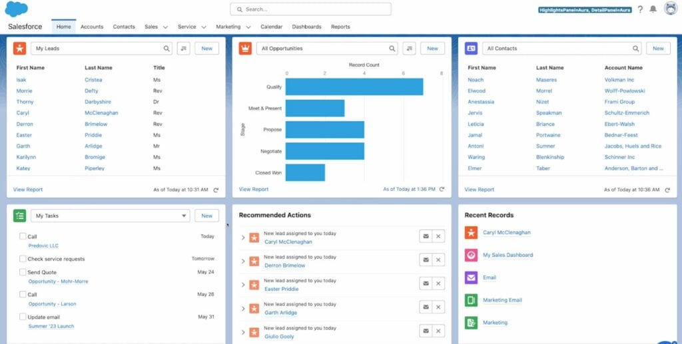Click the sort icon in All Opportunities panel

pyautogui.click(x=410, y=49)
